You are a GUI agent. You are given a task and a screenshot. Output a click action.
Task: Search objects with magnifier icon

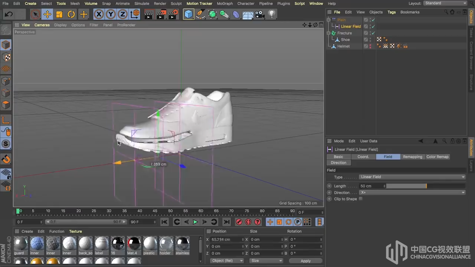point(446,12)
